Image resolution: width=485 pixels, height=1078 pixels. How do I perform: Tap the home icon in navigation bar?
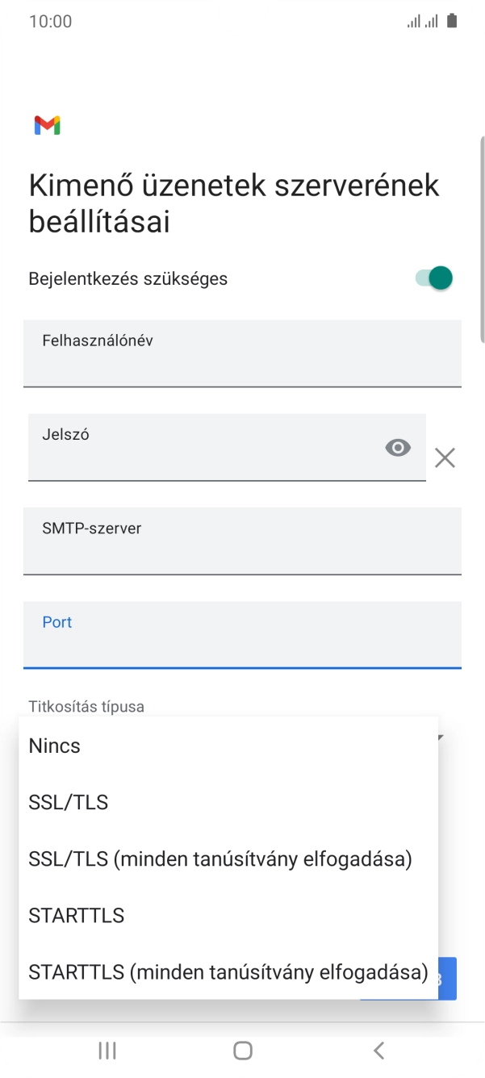pos(242,1051)
